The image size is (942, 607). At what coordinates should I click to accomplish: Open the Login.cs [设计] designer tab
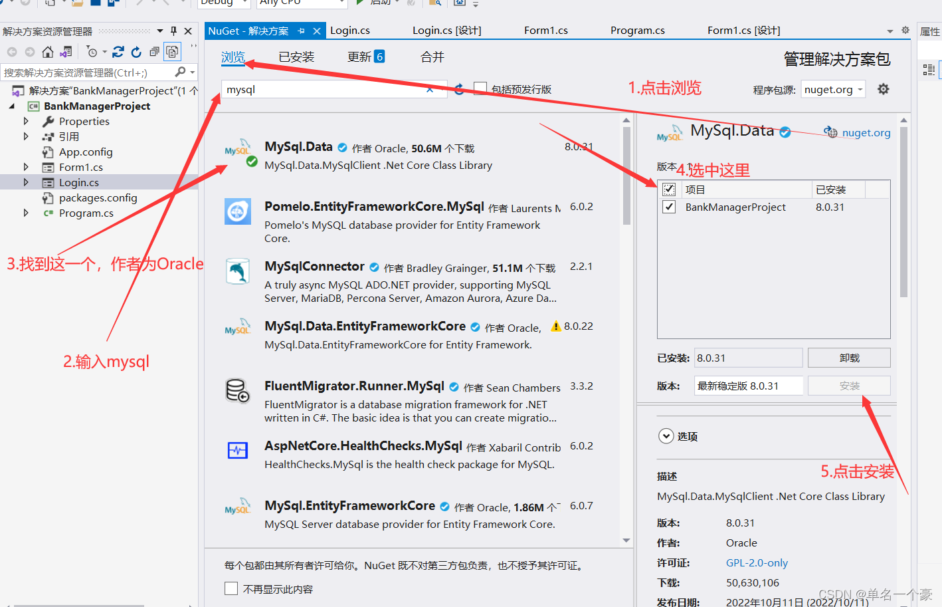coord(446,31)
